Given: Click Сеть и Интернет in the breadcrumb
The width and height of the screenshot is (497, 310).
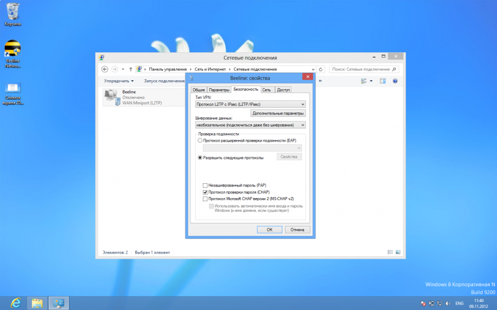Looking at the screenshot, I should pos(210,69).
